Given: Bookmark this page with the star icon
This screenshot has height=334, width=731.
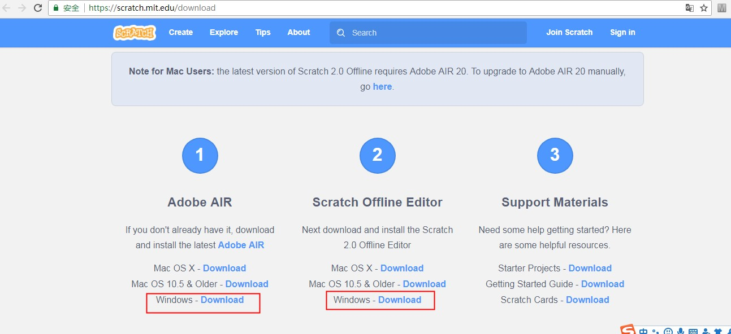Looking at the screenshot, I should tap(704, 8).
